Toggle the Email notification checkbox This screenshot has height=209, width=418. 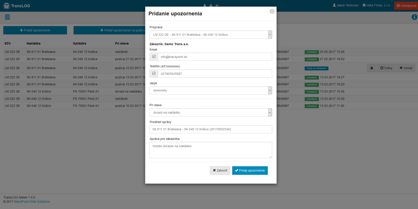[154, 57]
